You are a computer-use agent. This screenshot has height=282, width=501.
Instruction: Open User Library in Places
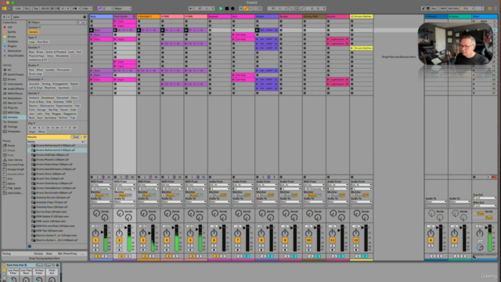pyautogui.click(x=15, y=160)
